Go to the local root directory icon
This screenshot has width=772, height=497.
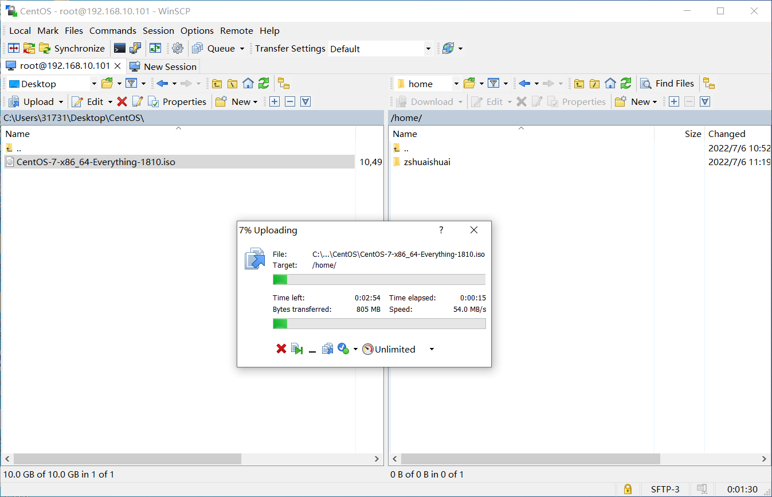coord(233,84)
